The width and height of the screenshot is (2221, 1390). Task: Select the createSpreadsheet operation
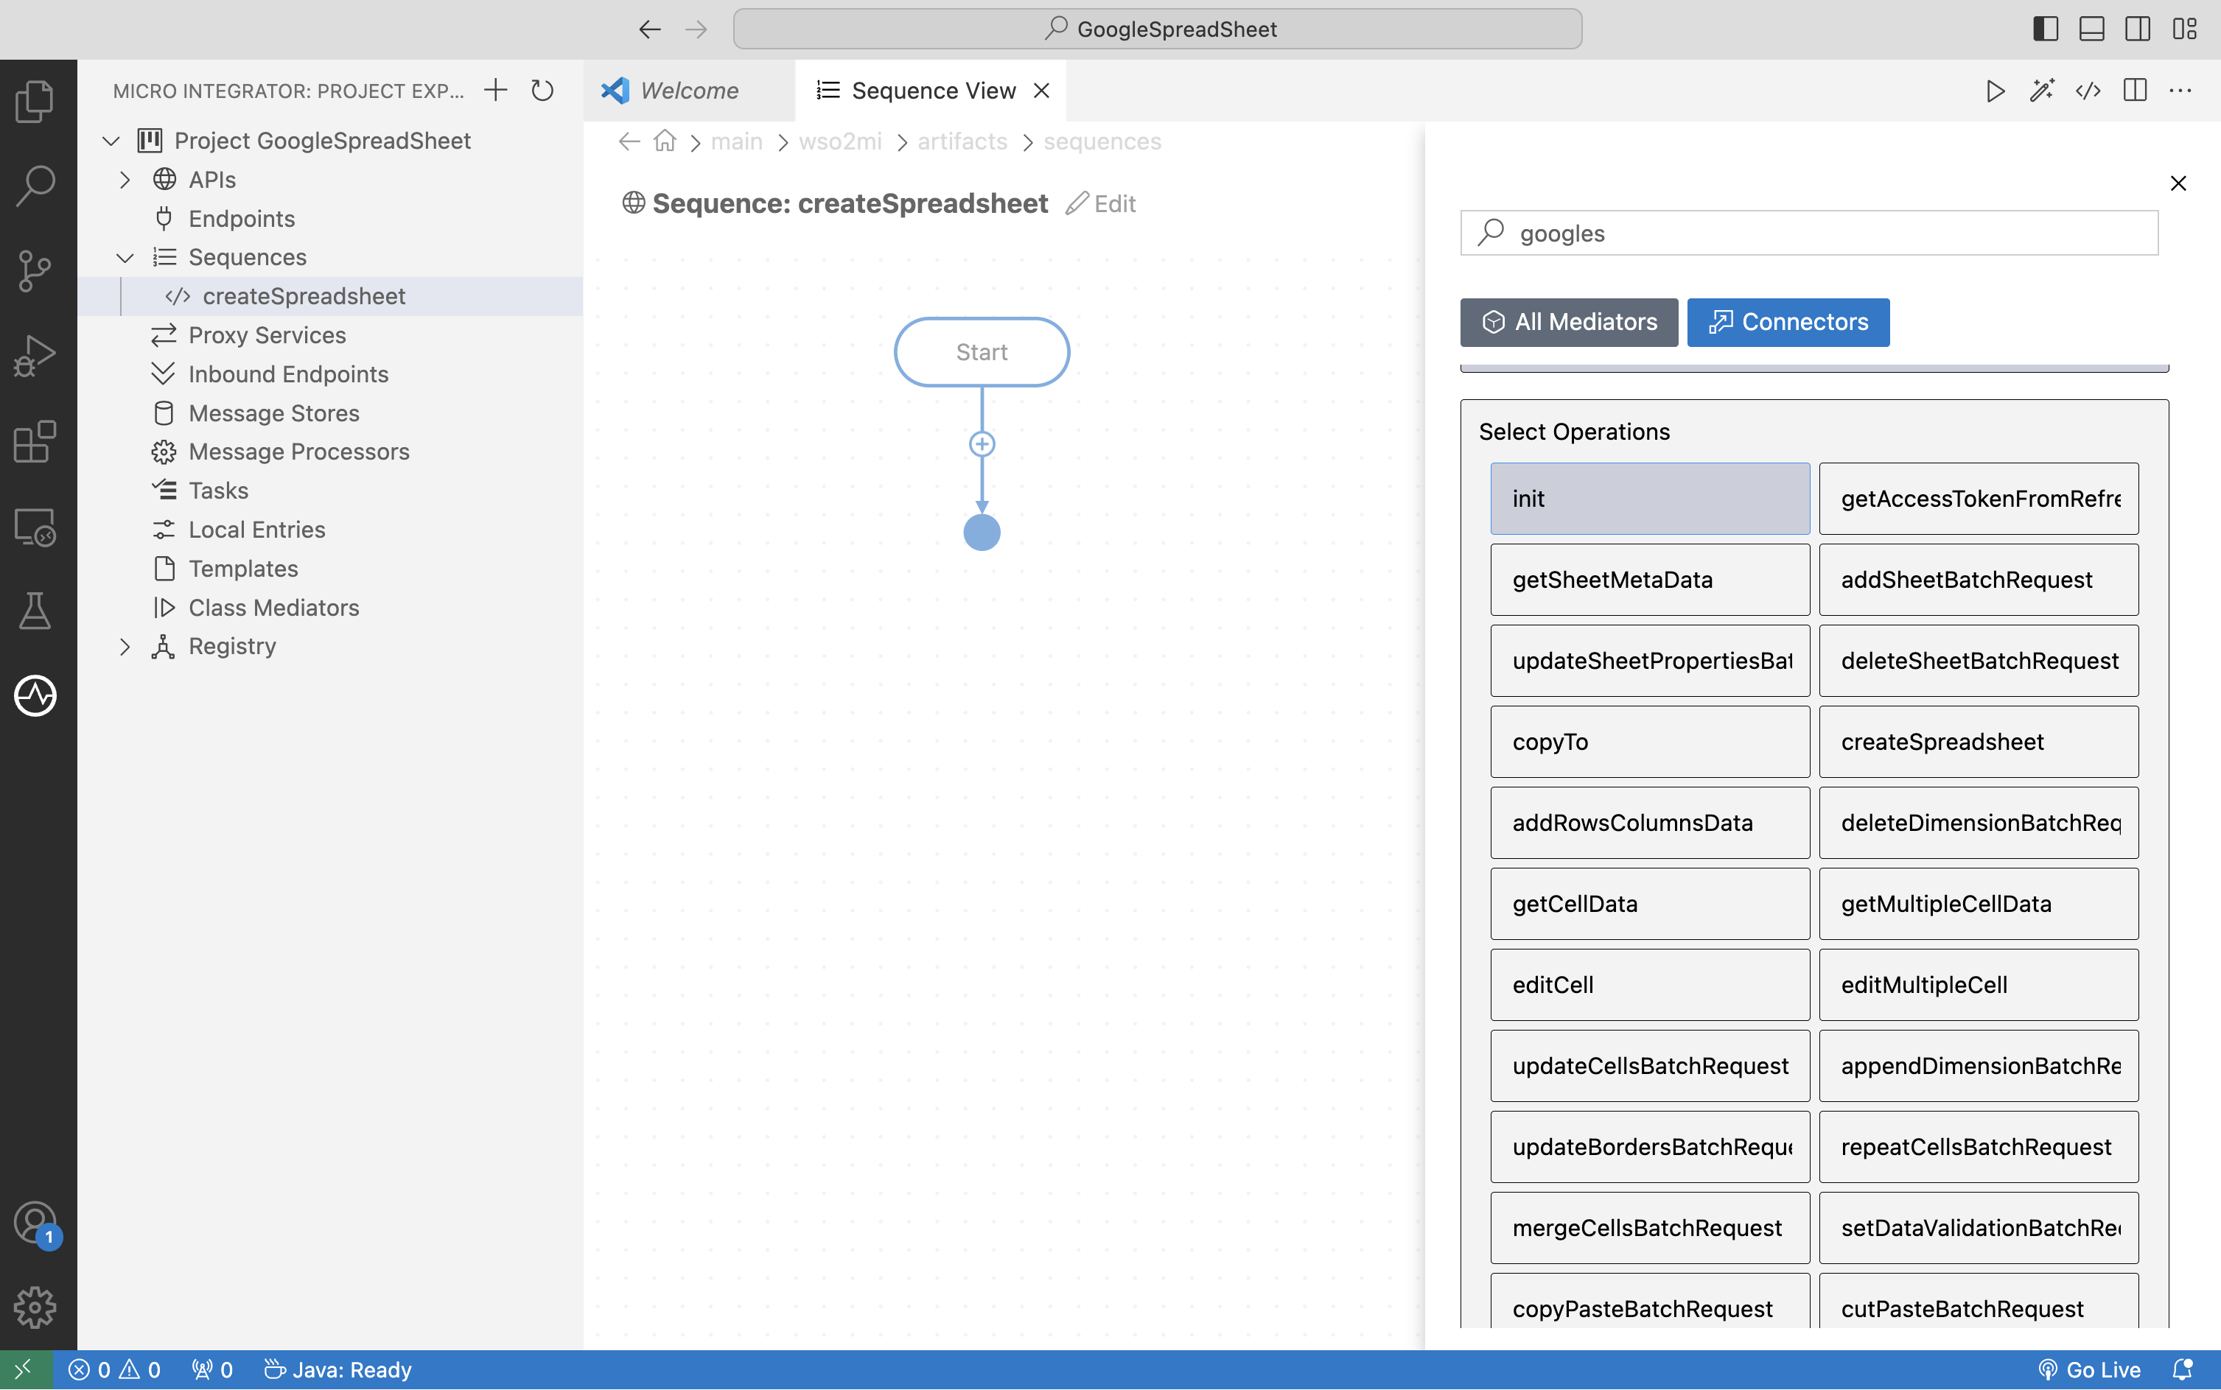pyautogui.click(x=1979, y=741)
